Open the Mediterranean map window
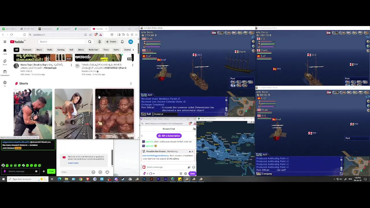 point(225,149)
